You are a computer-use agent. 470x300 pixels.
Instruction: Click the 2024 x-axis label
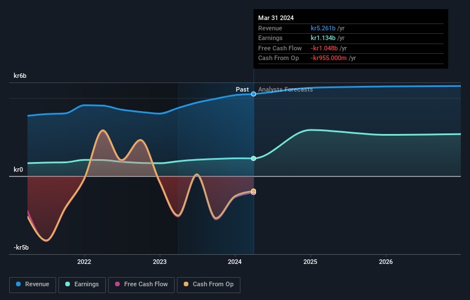pyautogui.click(x=235, y=262)
